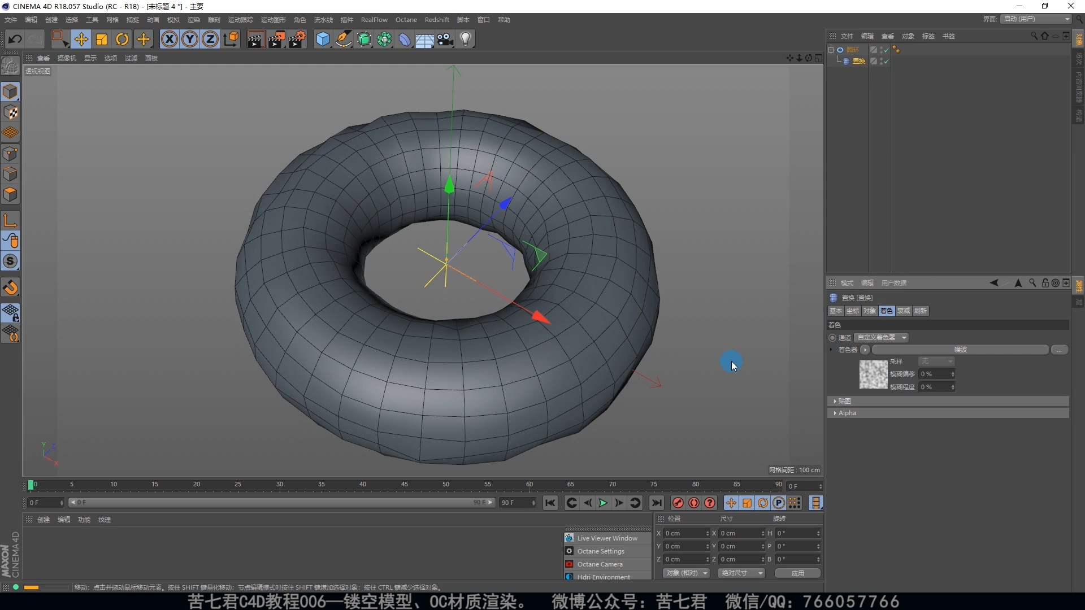Open the 文件 menu in menu bar
This screenshot has width=1085, height=610.
[x=11, y=20]
